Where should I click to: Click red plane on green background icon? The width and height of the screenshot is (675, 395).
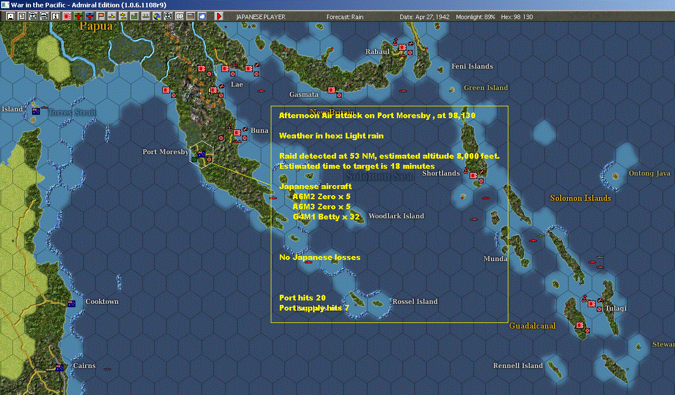click(78, 16)
